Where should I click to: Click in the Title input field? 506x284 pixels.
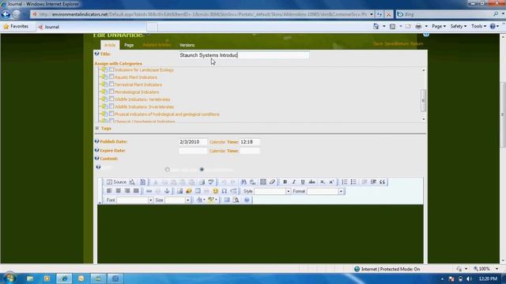click(x=244, y=55)
